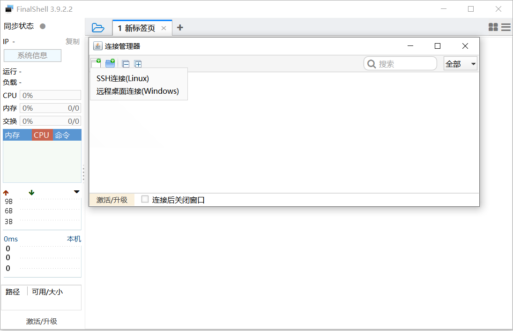
Task: Open the hamburger menu at top right
Action: pos(506,28)
